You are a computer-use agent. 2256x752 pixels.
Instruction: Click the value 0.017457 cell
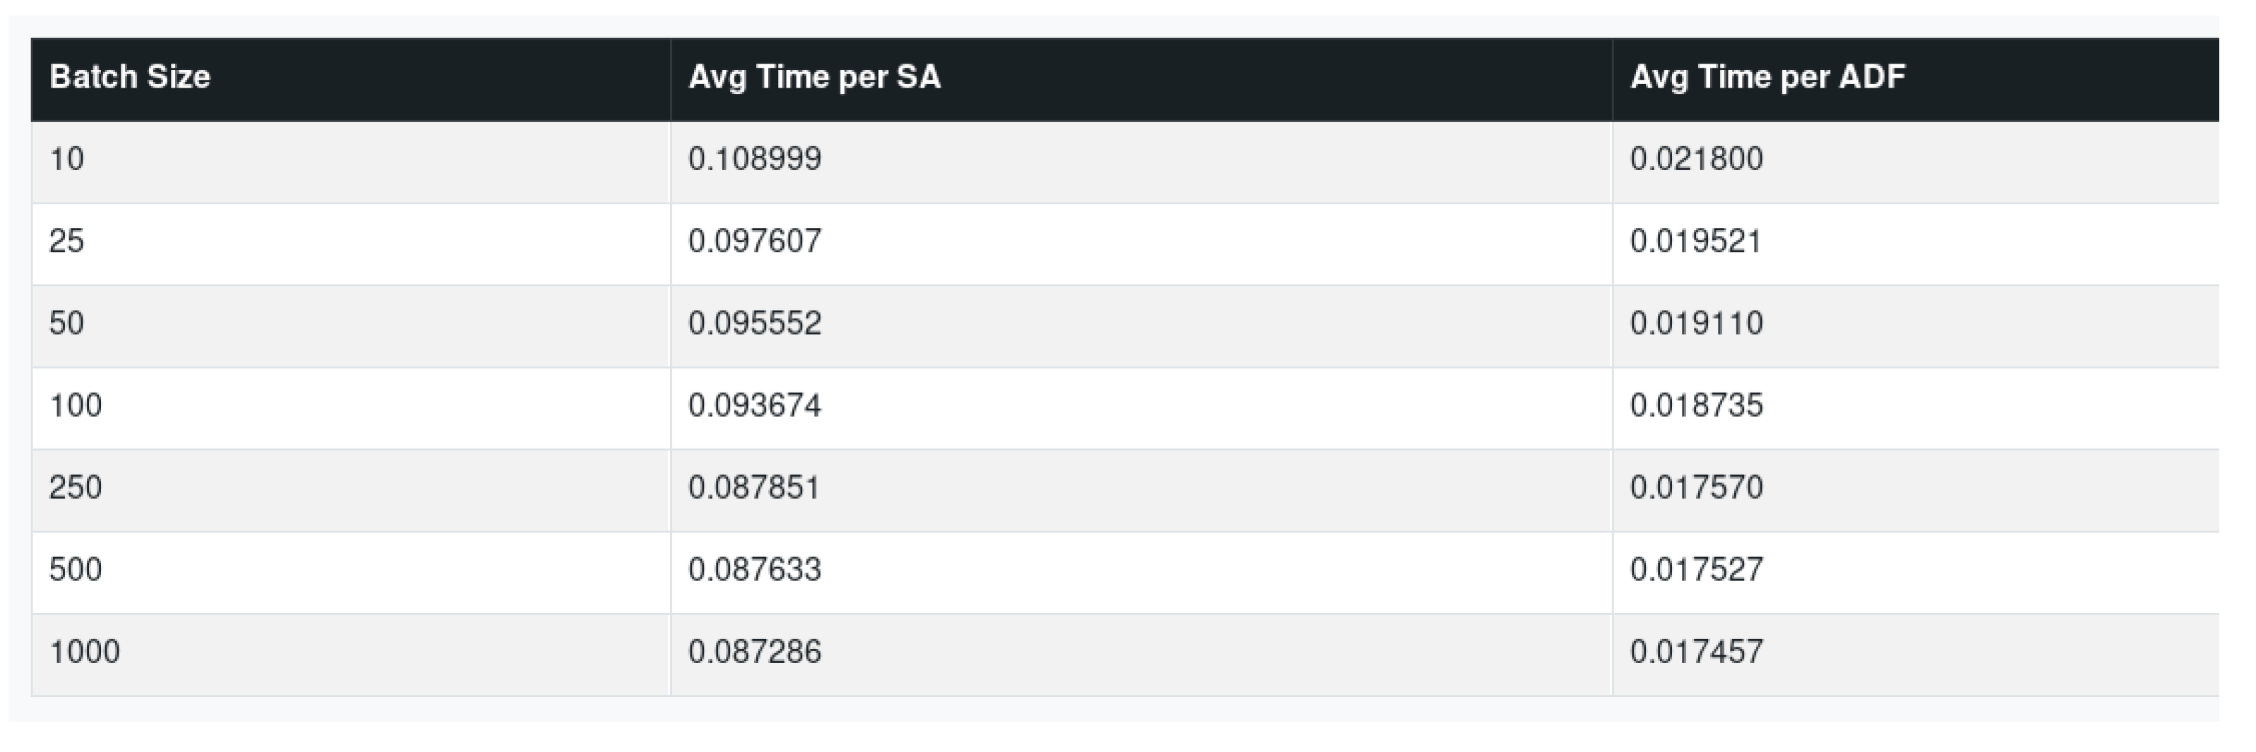coord(1696,651)
